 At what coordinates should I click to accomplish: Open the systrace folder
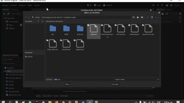[x=80, y=30]
